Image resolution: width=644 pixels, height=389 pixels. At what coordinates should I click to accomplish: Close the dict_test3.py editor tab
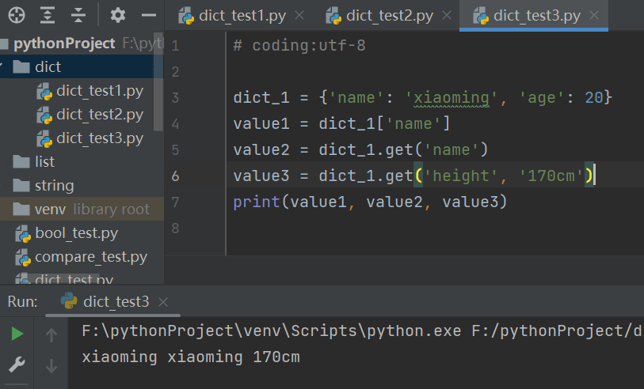591,16
